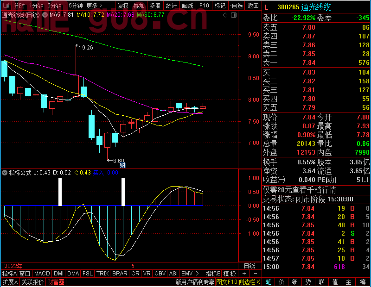The image size is (371, 287).
Task: Click the 日线 period label beside the time axis
Action: (x=249, y=266)
